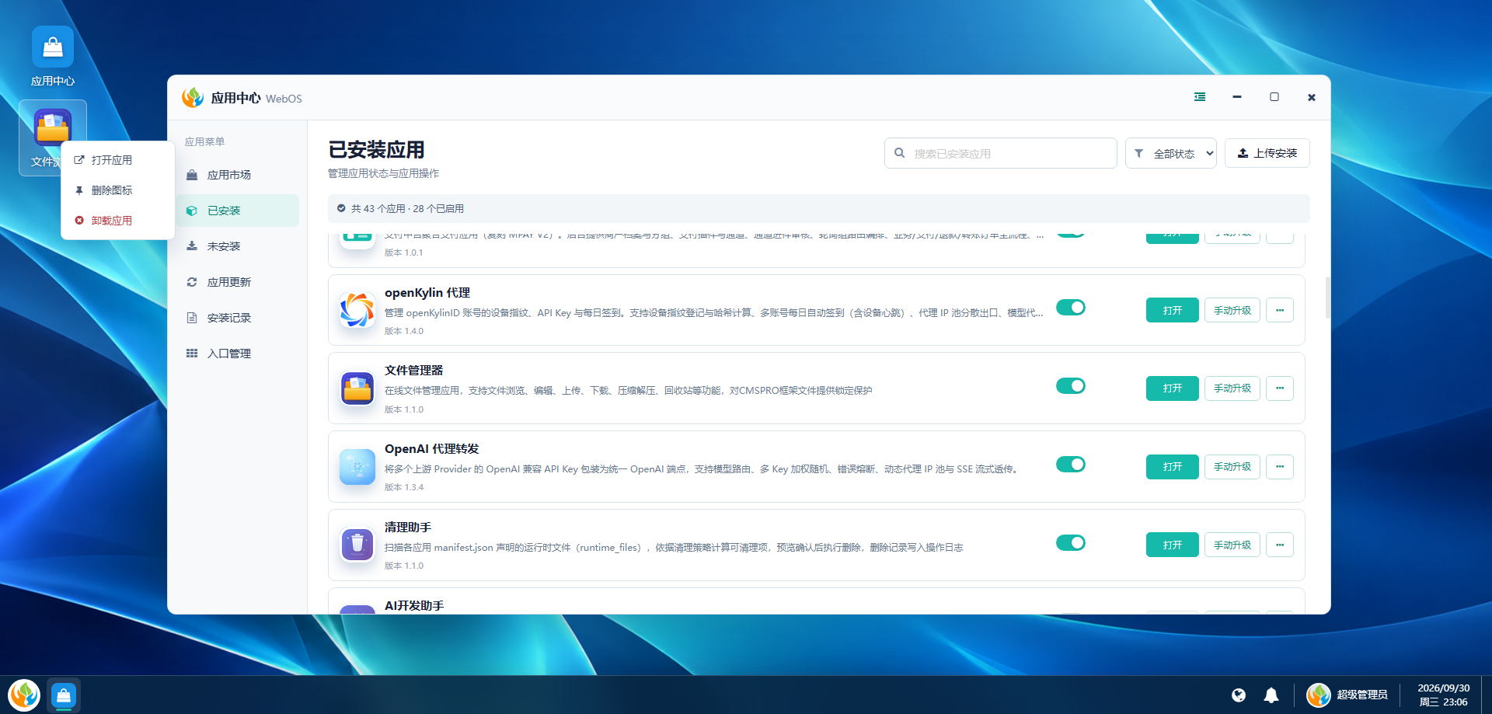Go to 应用更新 in the sidebar
The width and height of the screenshot is (1492, 714).
(x=237, y=282)
